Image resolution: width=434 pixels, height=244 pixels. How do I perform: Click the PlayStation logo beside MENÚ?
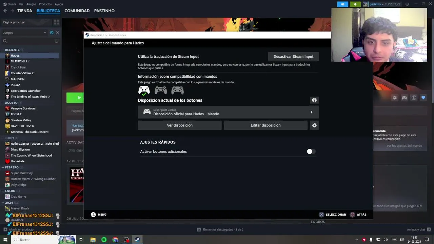click(93, 215)
